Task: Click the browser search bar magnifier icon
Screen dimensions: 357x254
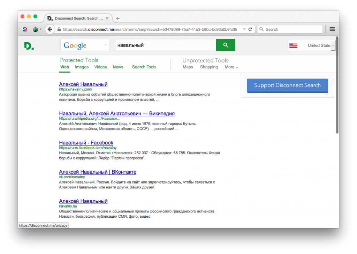Action: pos(261,29)
